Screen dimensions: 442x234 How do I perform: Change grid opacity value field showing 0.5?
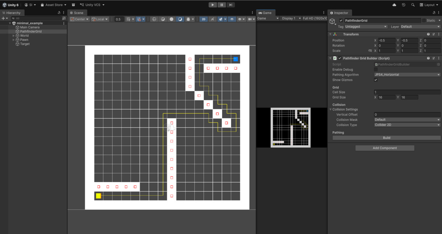(119, 19)
